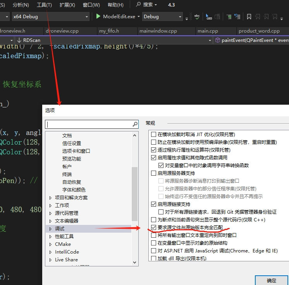Screen dimensions: 289x285
Task: Disable source link support checkbox
Action: (x=154, y=204)
